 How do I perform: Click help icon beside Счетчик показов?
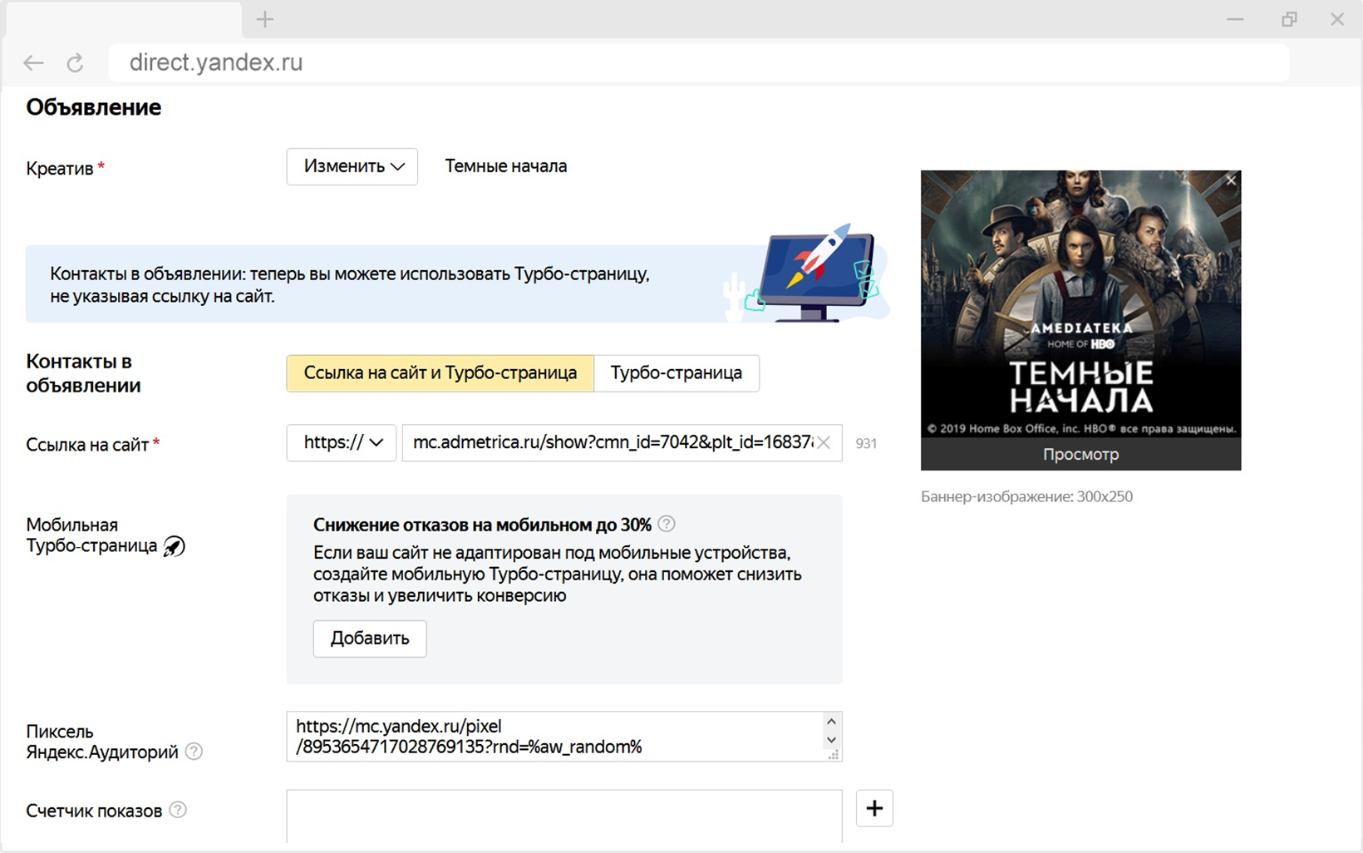pos(178,810)
